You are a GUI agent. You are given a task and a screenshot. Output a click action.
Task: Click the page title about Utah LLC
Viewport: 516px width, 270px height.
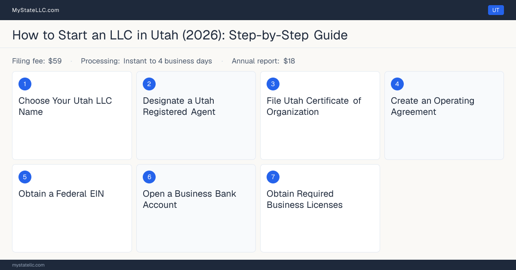coord(180,35)
